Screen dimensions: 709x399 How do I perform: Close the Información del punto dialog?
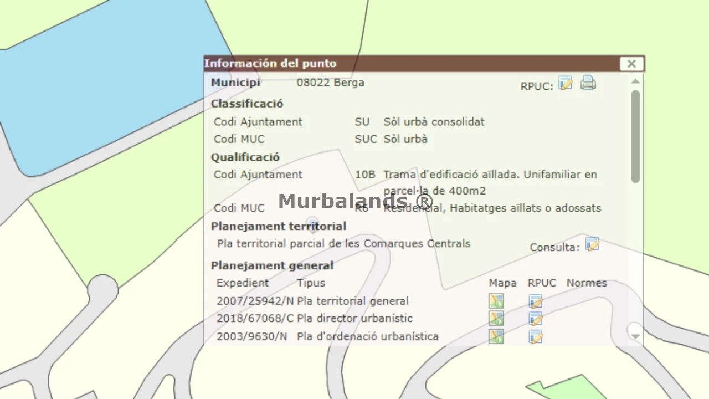631,64
